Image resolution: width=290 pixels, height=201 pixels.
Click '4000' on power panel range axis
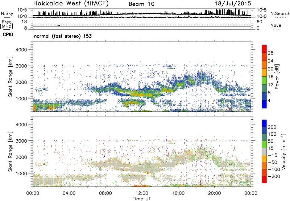[21, 50]
